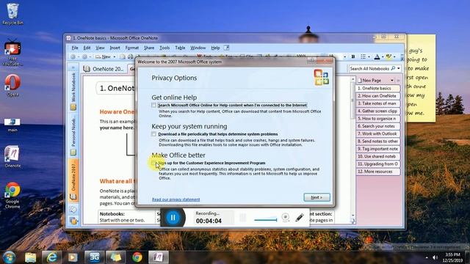Click the New button in OneNote toolbar
470x264 pixels.
point(104,56)
